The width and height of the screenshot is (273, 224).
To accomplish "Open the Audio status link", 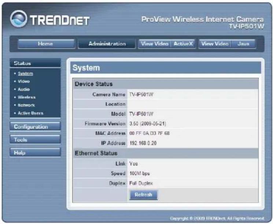I will tap(24, 89).
